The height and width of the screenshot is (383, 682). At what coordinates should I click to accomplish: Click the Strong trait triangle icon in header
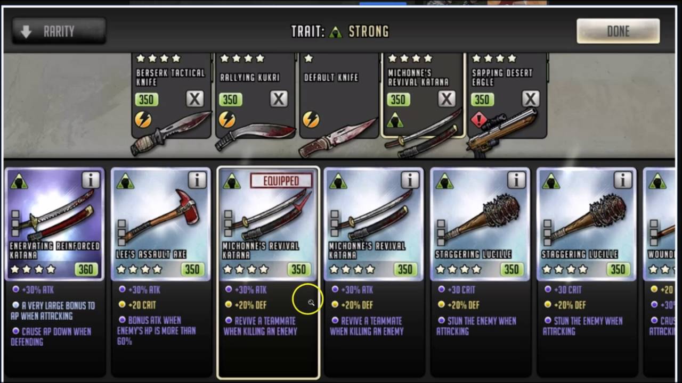(x=335, y=32)
